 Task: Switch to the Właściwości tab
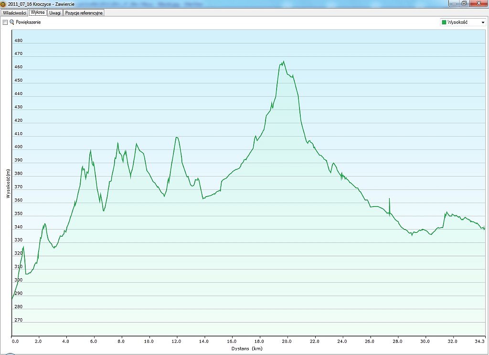click(14, 13)
